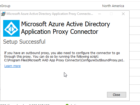Click the dialog title bar caption text

50,14
